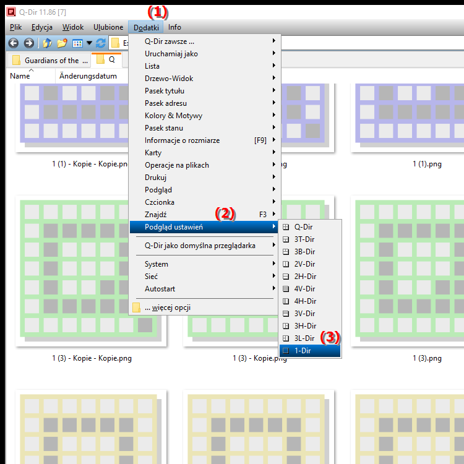Click file name 1 (3) - Kopie.png

[x=259, y=358]
